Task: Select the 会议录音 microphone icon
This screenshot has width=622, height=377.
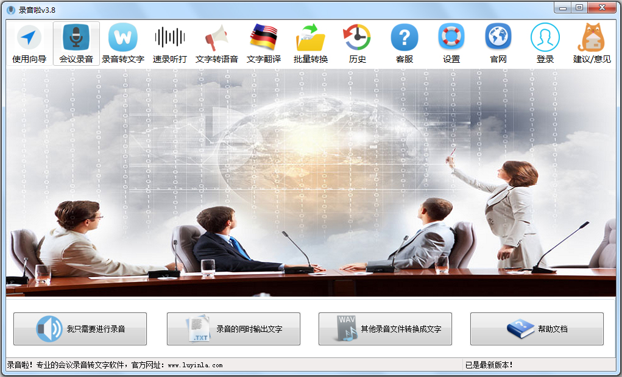Action: [76, 38]
